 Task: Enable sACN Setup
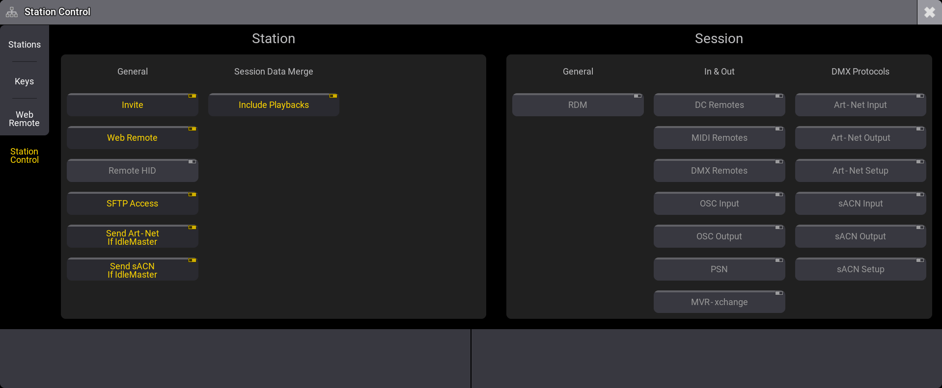click(x=860, y=269)
